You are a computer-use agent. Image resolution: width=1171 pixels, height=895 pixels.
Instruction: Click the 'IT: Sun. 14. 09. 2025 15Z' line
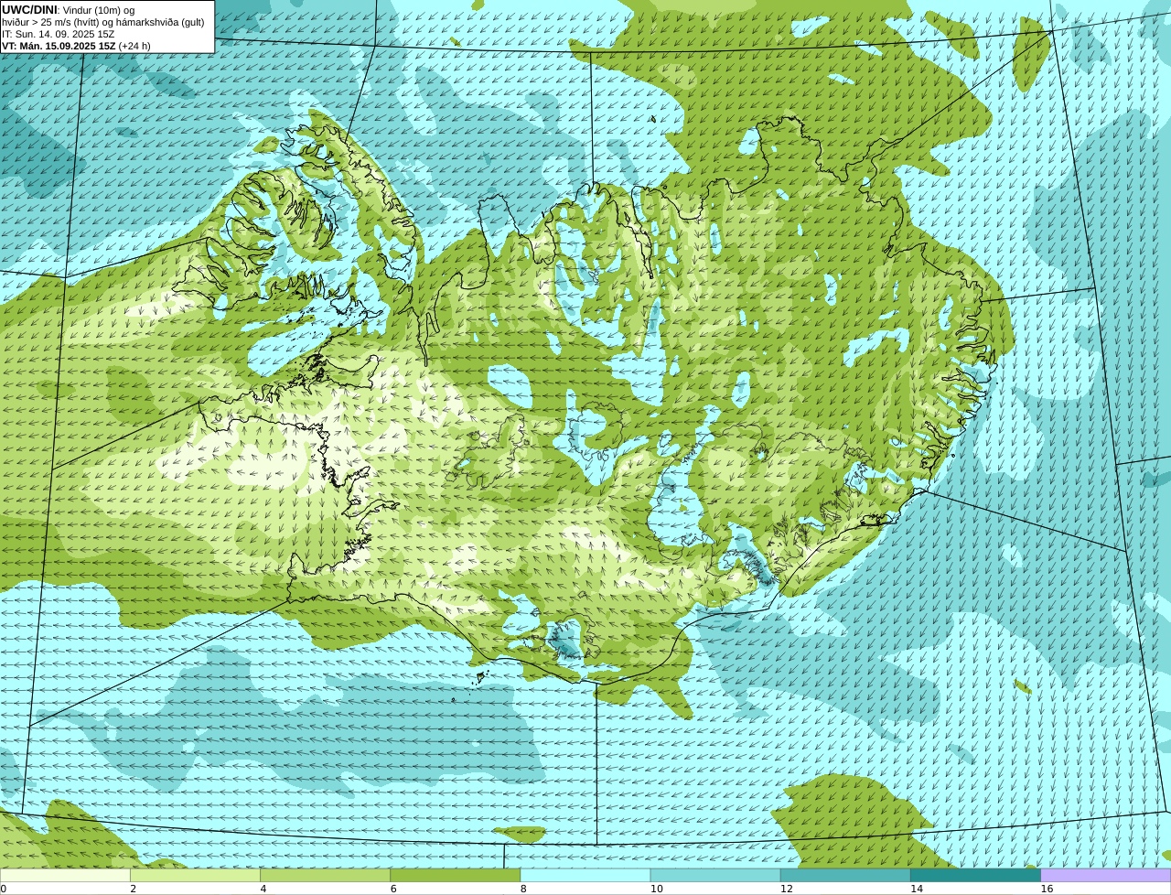tap(59, 34)
